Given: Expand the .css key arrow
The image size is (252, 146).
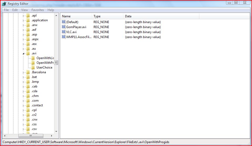Looking at the screenshot, I should pyautogui.click(x=23, y=124).
